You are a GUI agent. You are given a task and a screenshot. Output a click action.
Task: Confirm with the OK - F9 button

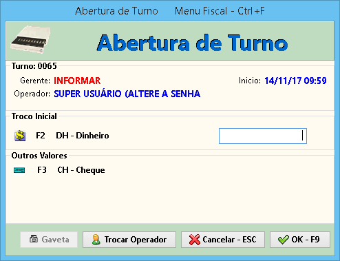[x=300, y=240]
